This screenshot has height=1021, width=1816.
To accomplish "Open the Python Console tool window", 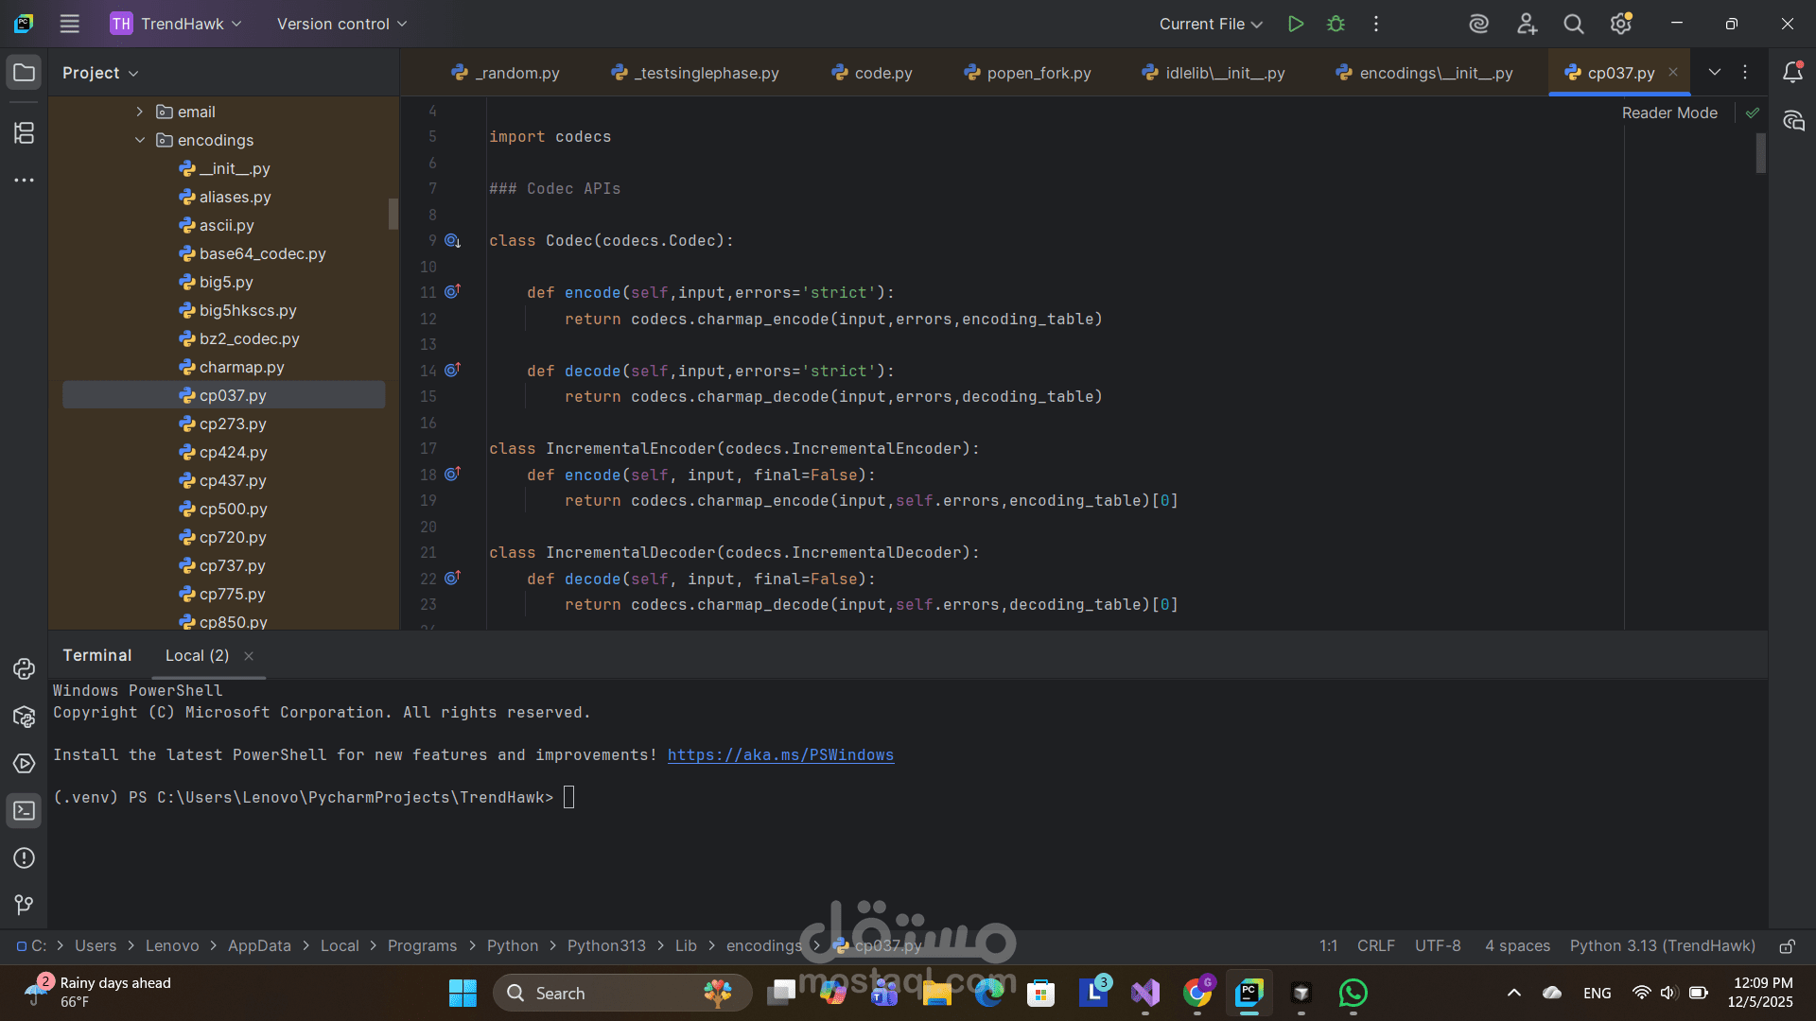I will (x=24, y=669).
